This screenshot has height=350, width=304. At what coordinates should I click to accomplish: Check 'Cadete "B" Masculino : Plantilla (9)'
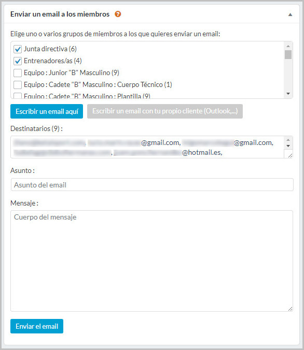click(18, 96)
